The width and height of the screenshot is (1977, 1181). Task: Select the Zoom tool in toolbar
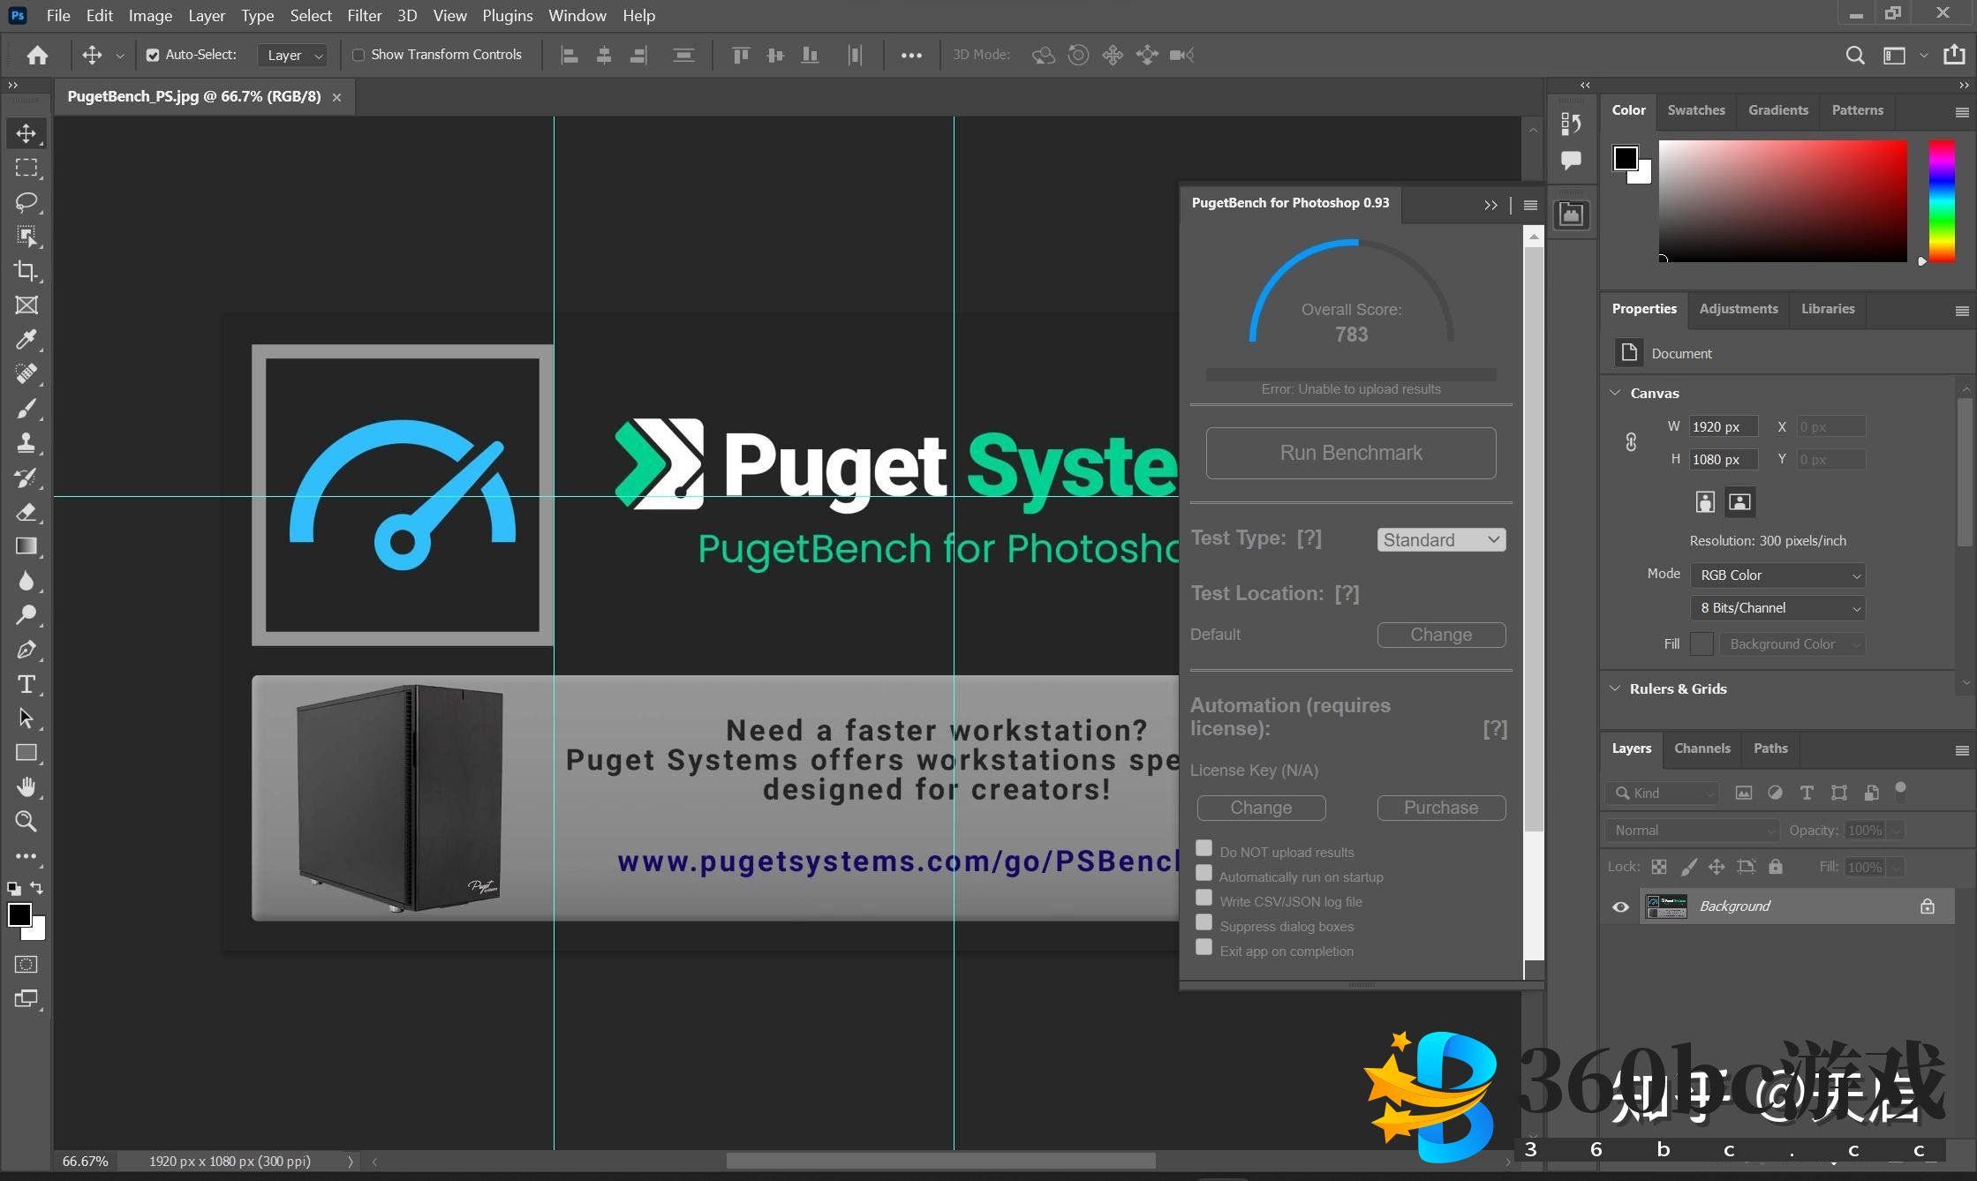click(26, 822)
